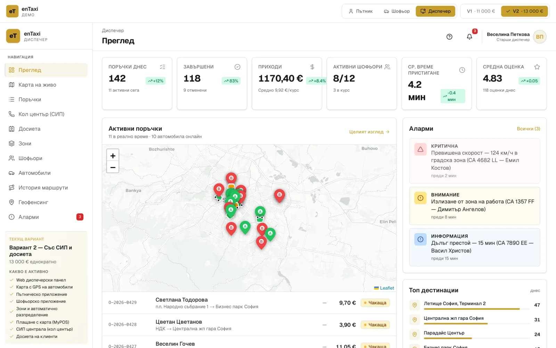Image resolution: width=556 pixels, height=348 pixels.
Task: Zoom out the map with minus button
Action: pyautogui.click(x=113, y=167)
